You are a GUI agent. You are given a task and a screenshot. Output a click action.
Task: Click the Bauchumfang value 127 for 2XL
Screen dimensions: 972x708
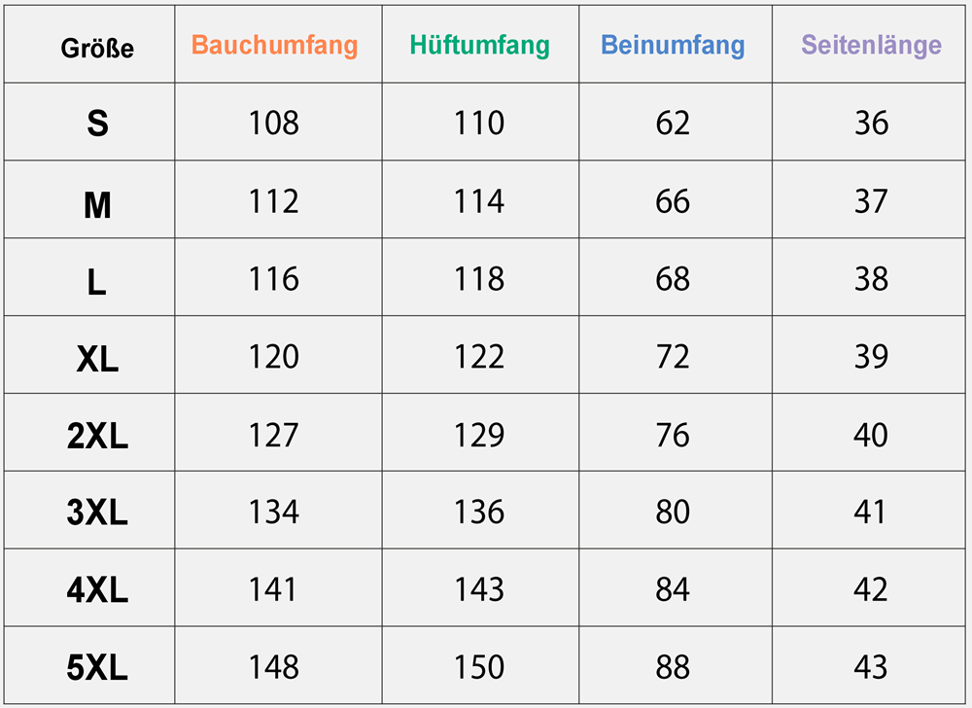coord(274,435)
